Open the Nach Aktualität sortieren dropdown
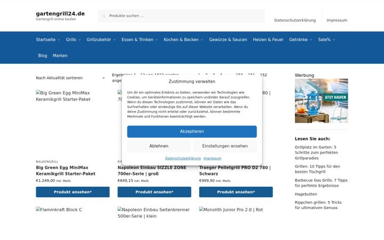This screenshot has width=384, height=240. pos(70,78)
